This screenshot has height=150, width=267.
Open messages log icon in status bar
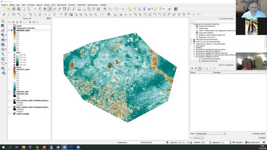click(x=264, y=142)
